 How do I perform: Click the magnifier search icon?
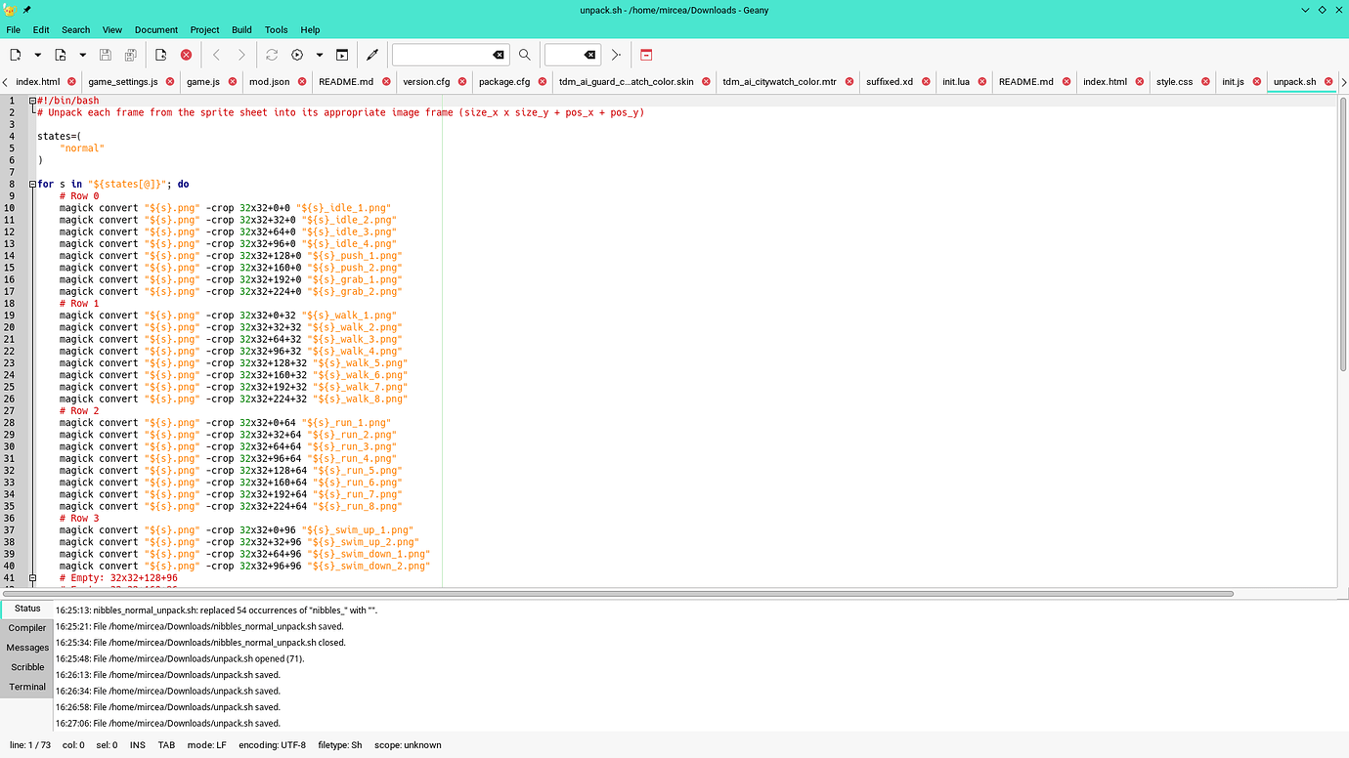pos(525,56)
